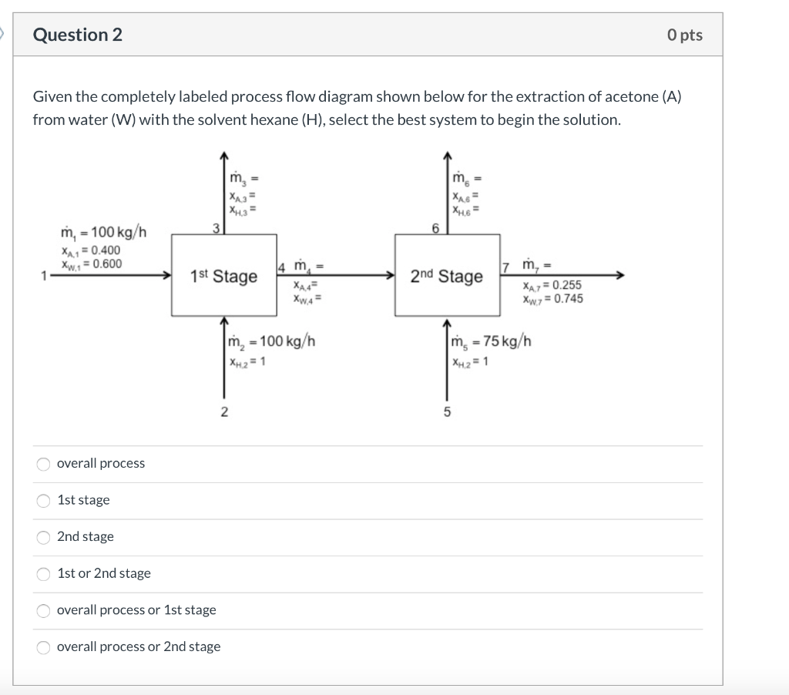Click the "2nd Stage" box in the diagram
The height and width of the screenshot is (695, 789).
click(447, 276)
